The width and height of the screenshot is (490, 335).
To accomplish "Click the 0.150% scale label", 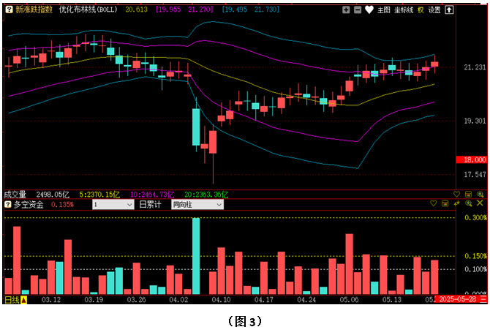I will [x=475, y=256].
